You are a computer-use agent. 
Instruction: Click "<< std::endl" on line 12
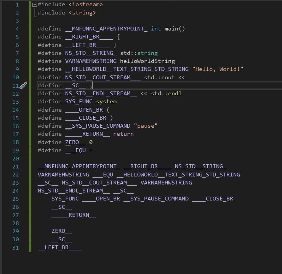pos(161,93)
